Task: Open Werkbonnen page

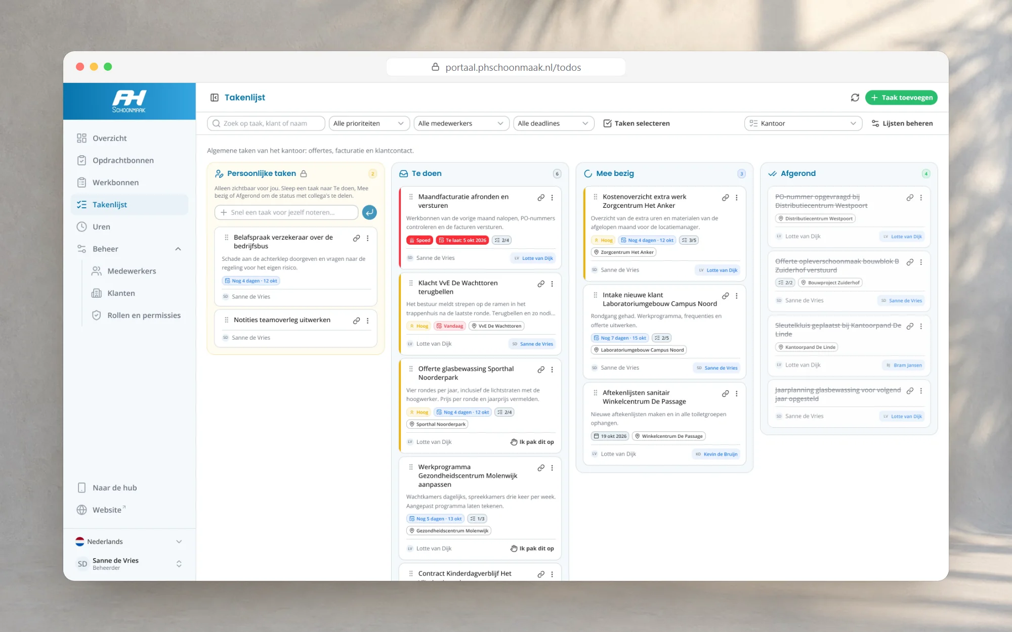Action: tap(129, 183)
